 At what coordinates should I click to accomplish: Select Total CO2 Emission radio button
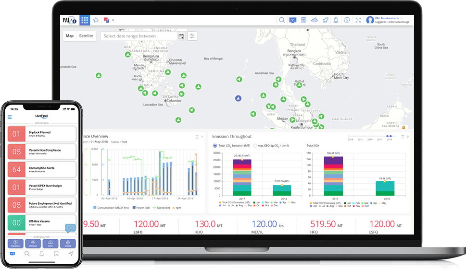tap(214, 145)
